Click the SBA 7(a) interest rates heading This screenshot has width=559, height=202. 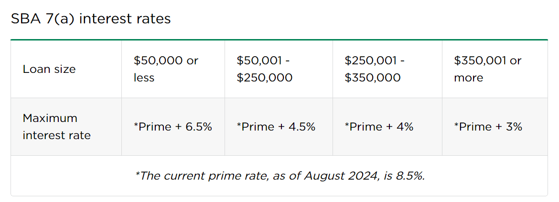[91, 19]
